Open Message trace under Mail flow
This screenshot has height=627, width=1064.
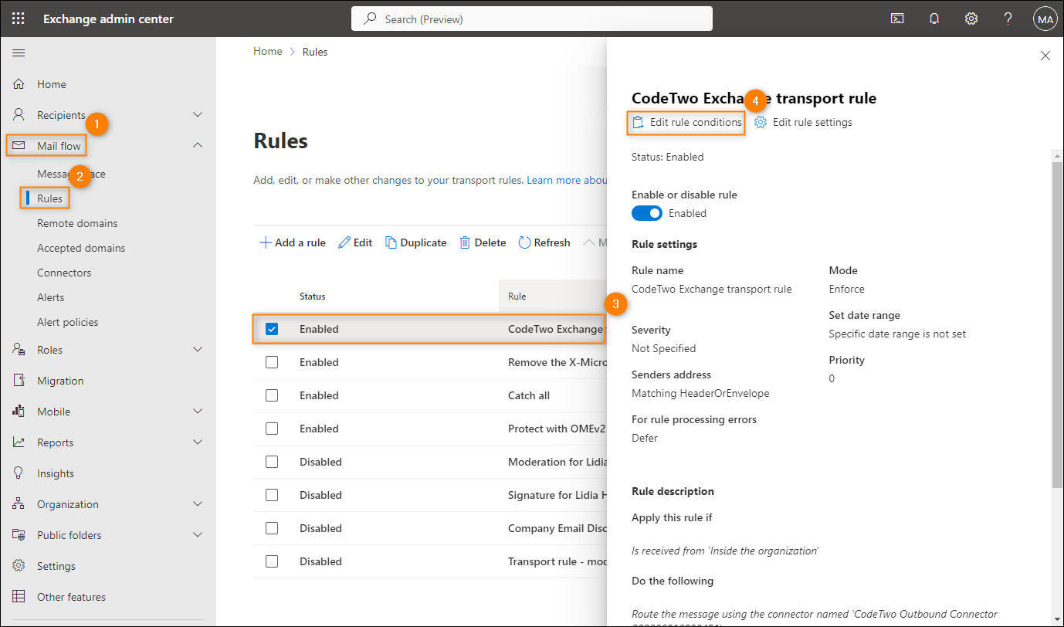click(x=71, y=174)
